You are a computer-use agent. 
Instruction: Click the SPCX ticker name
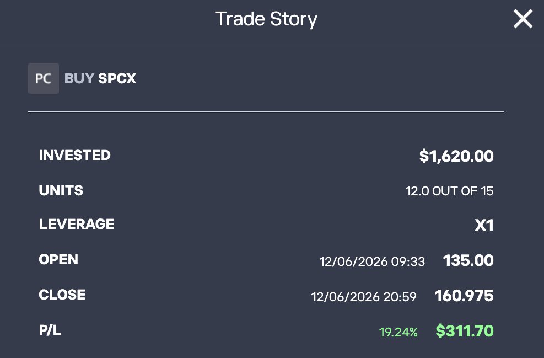[117, 78]
